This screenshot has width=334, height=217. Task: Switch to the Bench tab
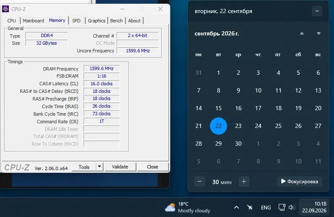[x=116, y=21]
